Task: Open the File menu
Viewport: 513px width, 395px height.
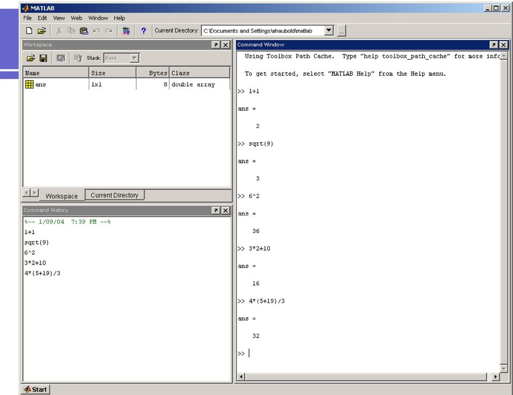Action: 27,18
